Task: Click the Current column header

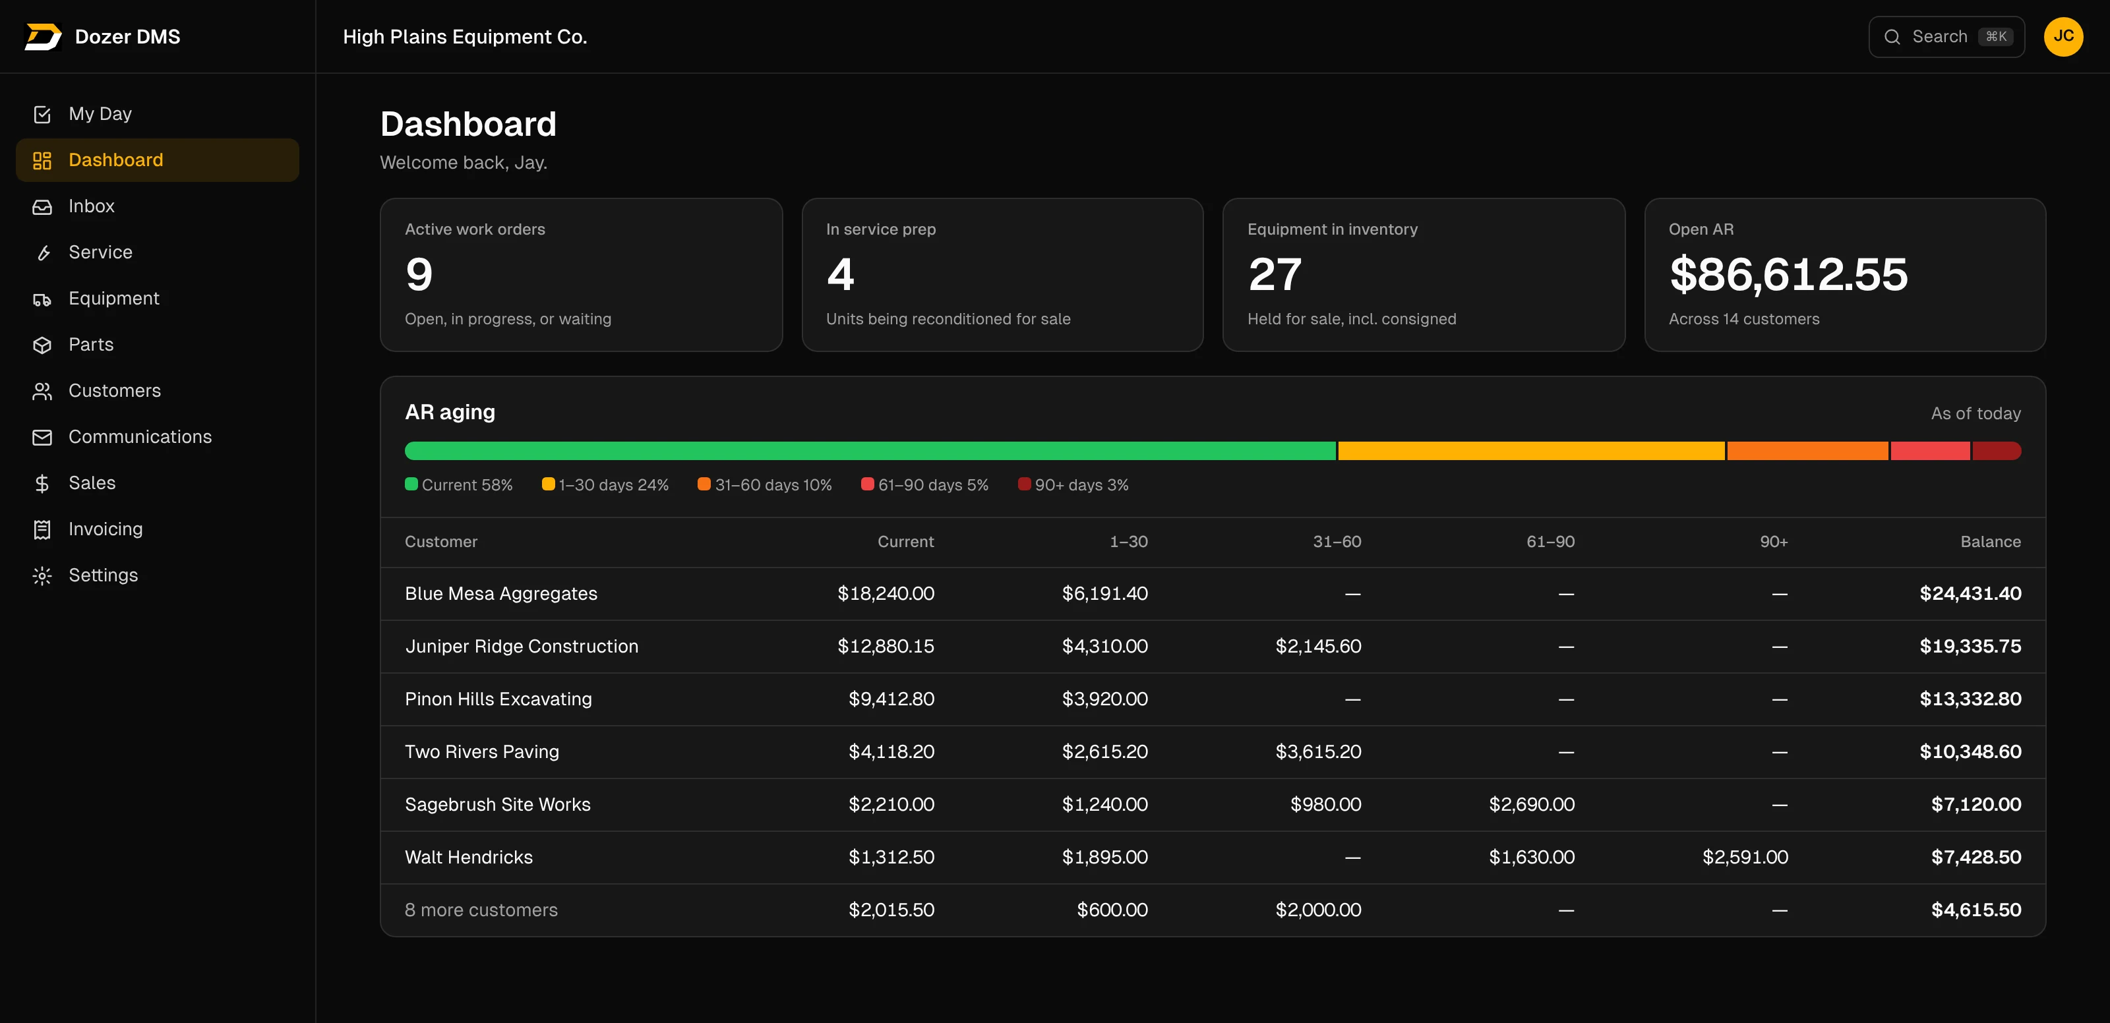Action: 905,541
